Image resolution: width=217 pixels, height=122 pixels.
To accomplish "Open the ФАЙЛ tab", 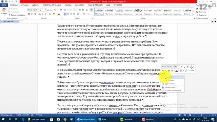I will click(x=4, y=5).
